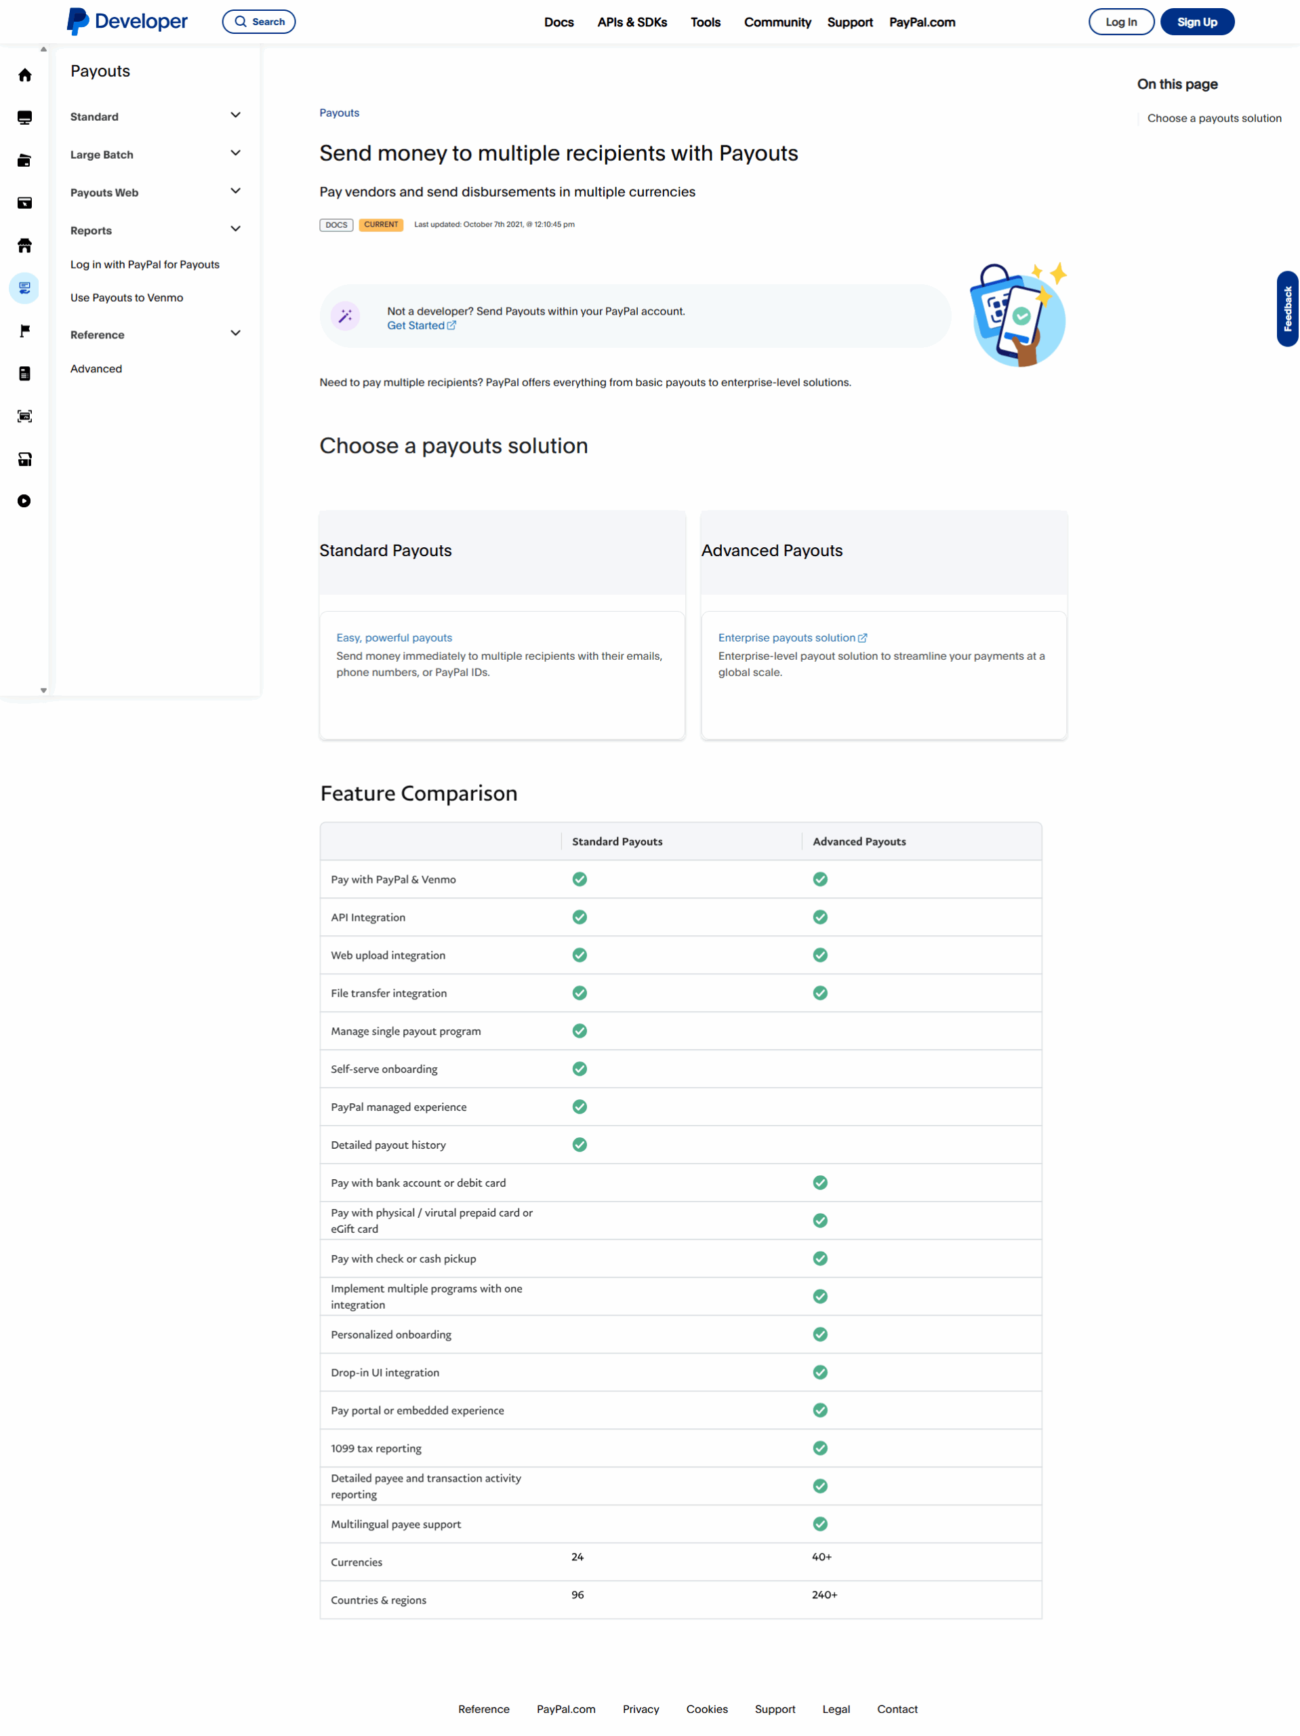Click the desktop monitor icon in the left rail
Image resolution: width=1300 pixels, height=1736 pixels.
coord(24,118)
